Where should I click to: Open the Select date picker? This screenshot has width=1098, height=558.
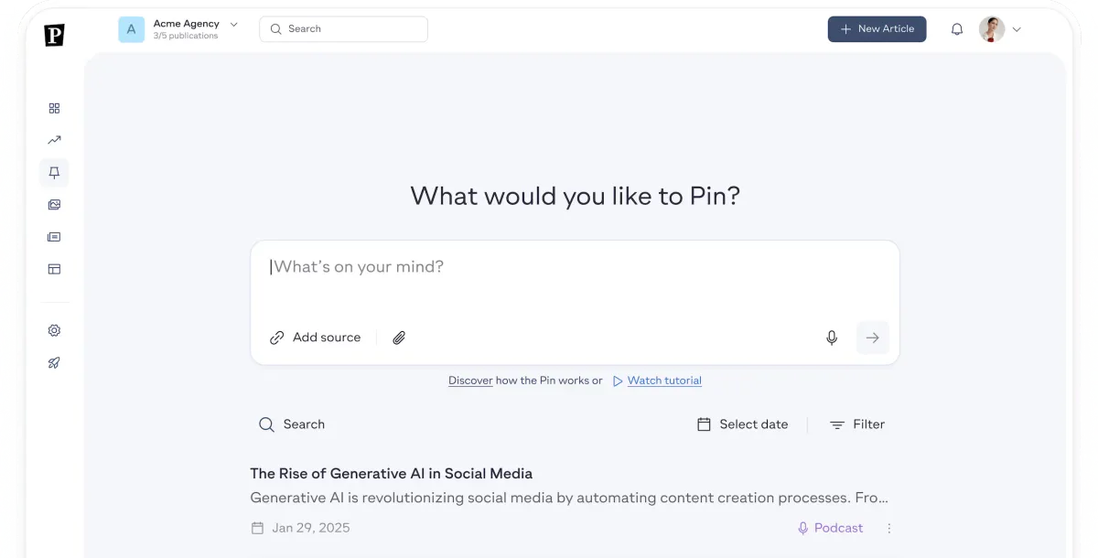742,424
